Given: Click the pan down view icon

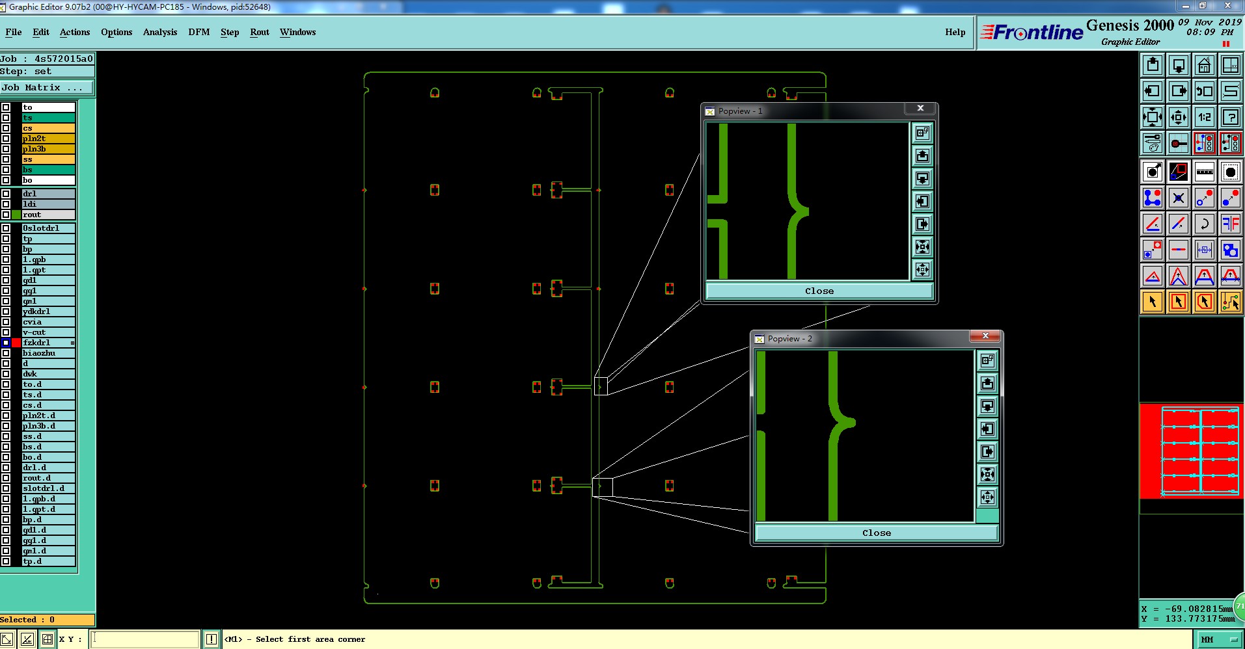Looking at the screenshot, I should tap(1179, 65).
